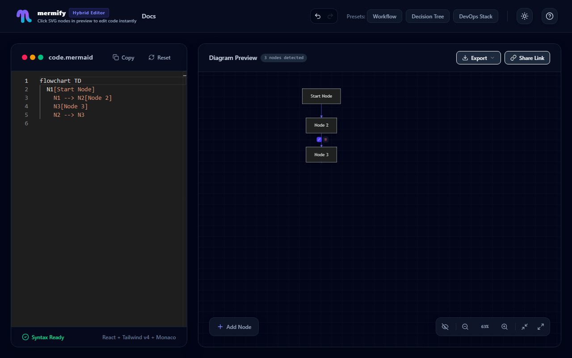Click the '3 nodes detected' badge
The width and height of the screenshot is (572, 358).
click(x=284, y=58)
